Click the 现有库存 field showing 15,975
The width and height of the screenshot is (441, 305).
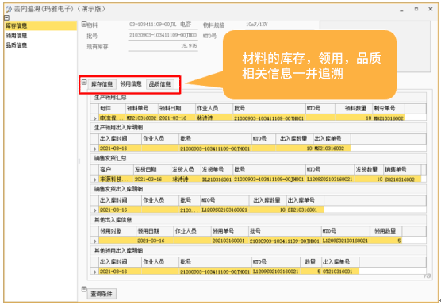tap(163, 46)
